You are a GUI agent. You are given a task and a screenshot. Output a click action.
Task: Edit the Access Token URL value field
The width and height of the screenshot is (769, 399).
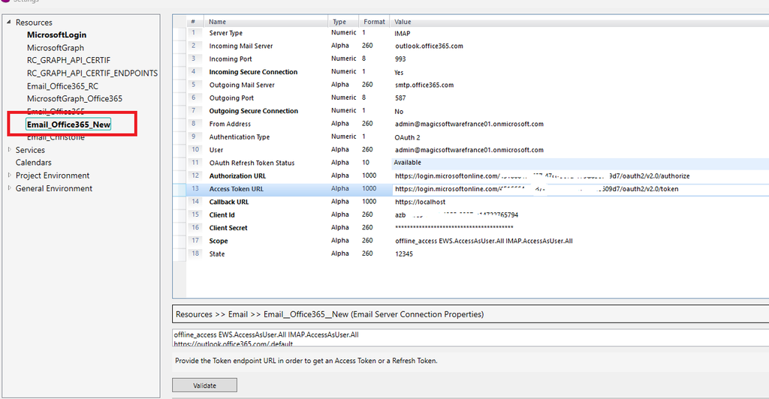[581, 189]
